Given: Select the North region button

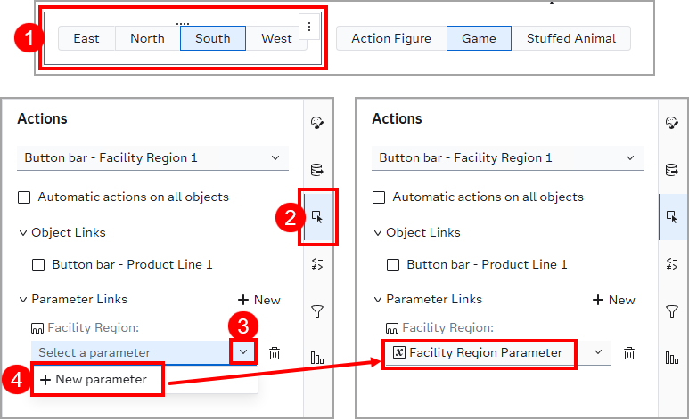Looking at the screenshot, I should coord(148,38).
